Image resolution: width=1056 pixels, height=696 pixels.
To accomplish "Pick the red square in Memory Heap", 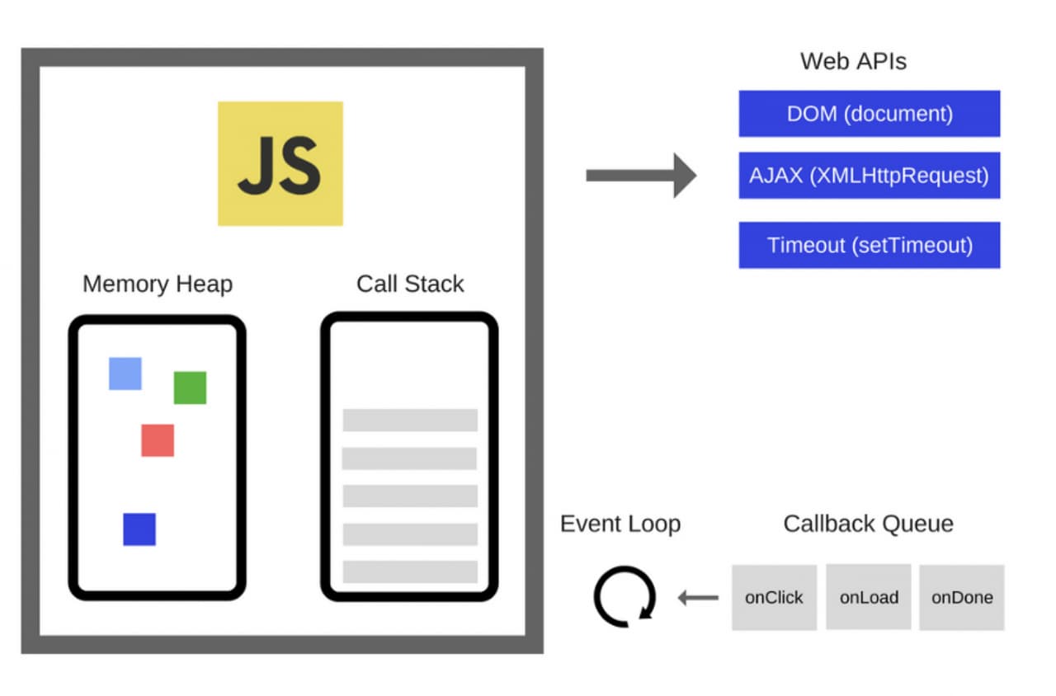I will click(158, 440).
